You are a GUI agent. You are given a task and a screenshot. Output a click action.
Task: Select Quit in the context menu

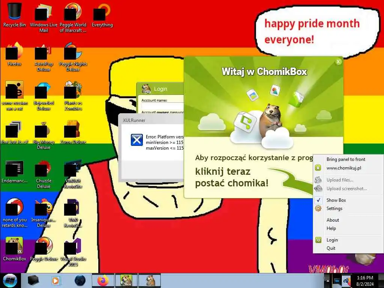click(331, 248)
